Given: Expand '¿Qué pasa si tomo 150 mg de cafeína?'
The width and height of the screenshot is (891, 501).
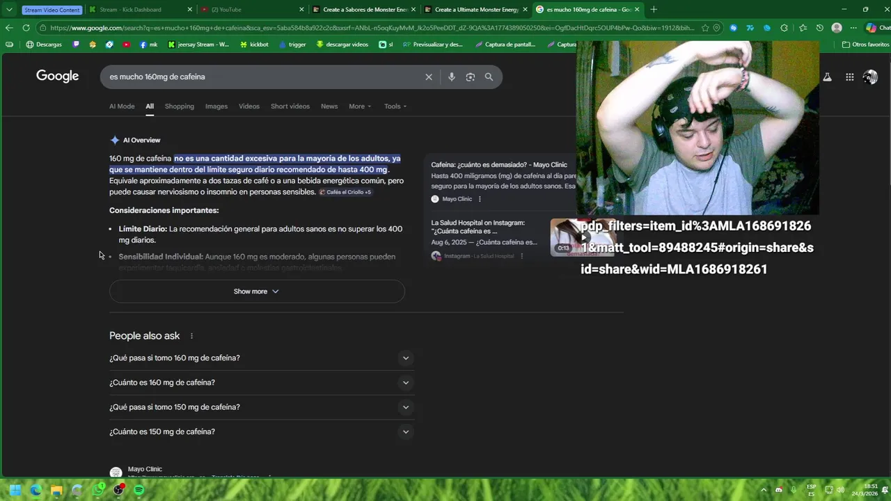Looking at the screenshot, I should click(x=262, y=407).
